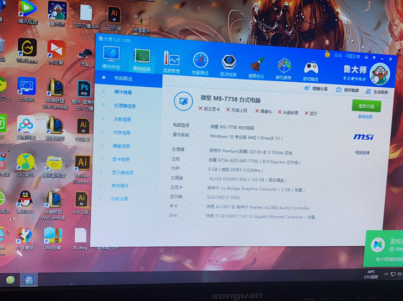The width and height of the screenshot is (403, 301).
Task: Click the 复制信息 copy info link
Action: (365, 117)
